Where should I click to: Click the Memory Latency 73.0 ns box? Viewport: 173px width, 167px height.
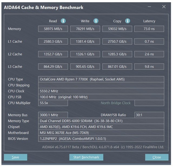[x=149, y=29]
